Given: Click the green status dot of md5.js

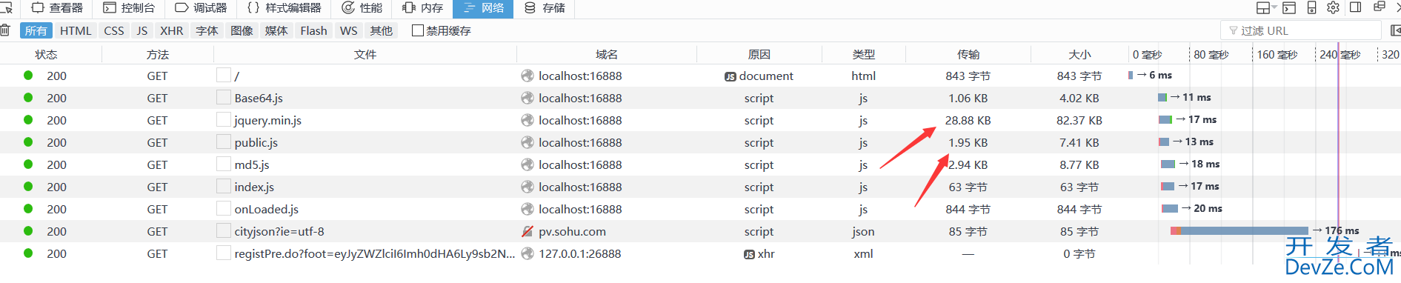Looking at the screenshot, I should (28, 164).
